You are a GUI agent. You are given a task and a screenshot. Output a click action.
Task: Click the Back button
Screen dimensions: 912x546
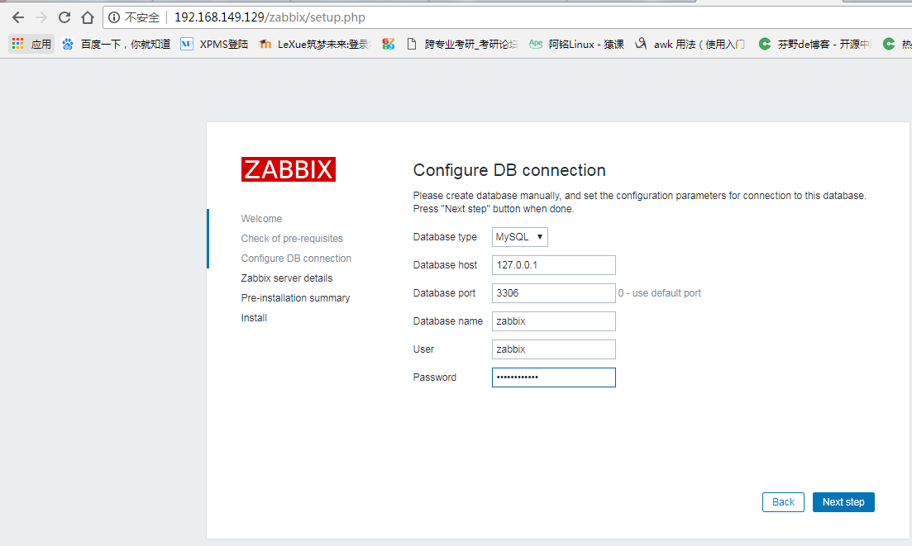(x=783, y=502)
